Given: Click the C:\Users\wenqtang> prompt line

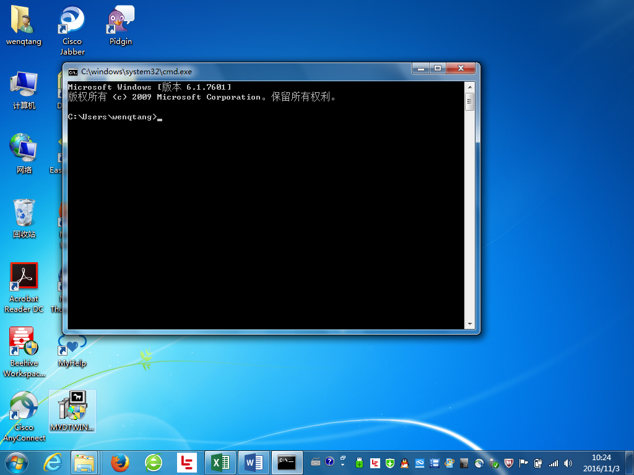Looking at the screenshot, I should (115, 117).
